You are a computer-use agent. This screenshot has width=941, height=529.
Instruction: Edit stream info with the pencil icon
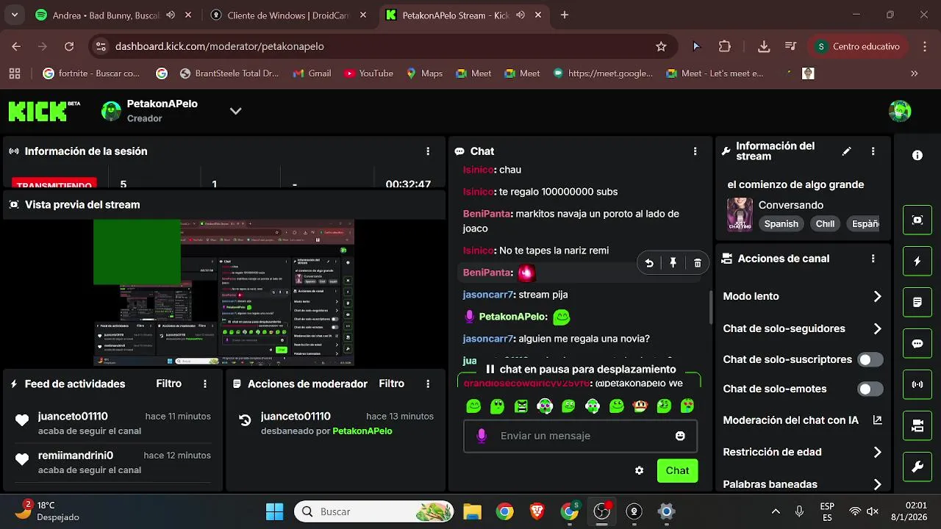[846, 151]
